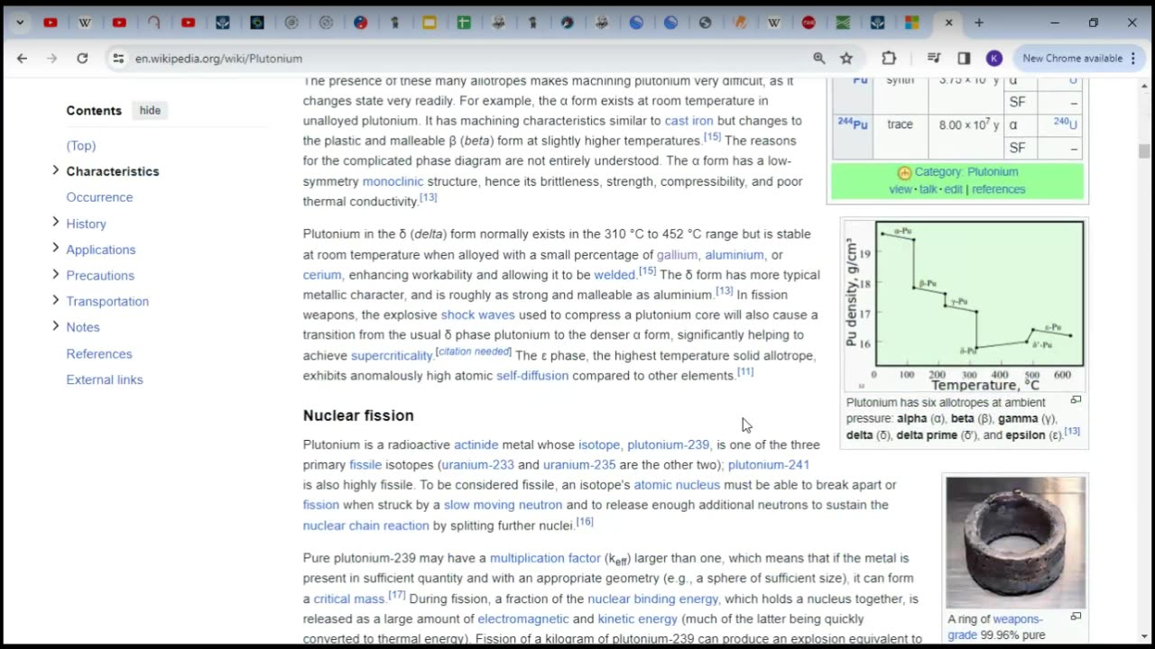Open the gallium article link
Screen dimensions: 1155x649
point(677,255)
